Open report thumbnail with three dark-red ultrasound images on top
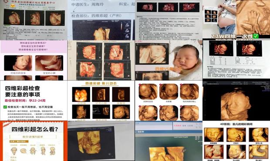This screenshot has width=270, height=161. pos(169,20)
